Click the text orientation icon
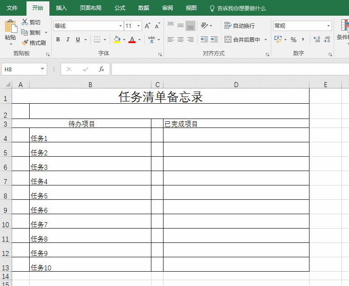Screen dimensions: 349x286 point(204,26)
